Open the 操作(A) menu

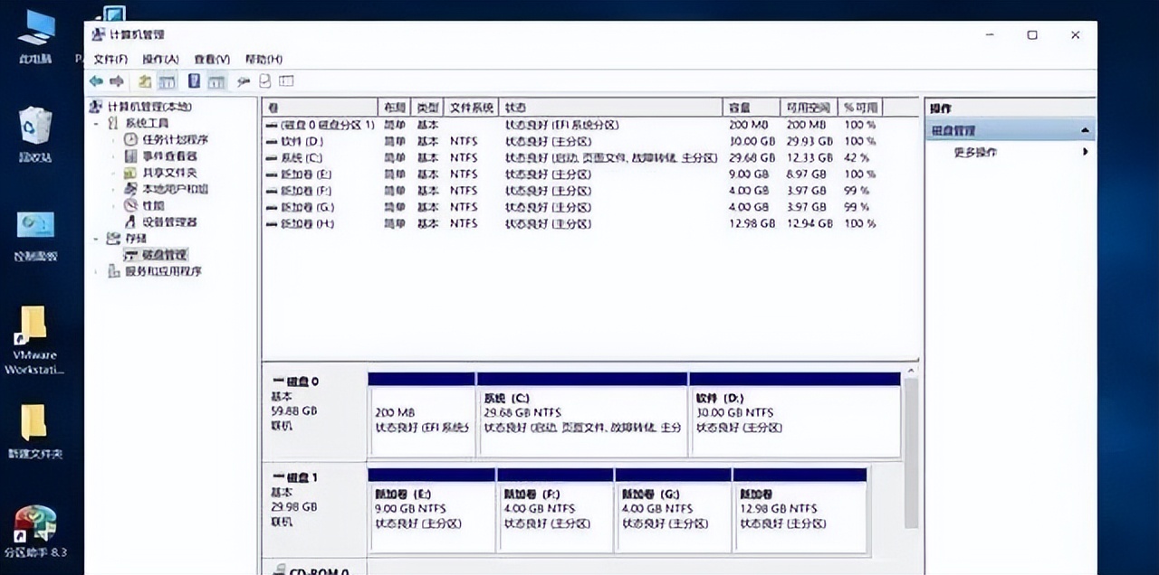tap(160, 59)
